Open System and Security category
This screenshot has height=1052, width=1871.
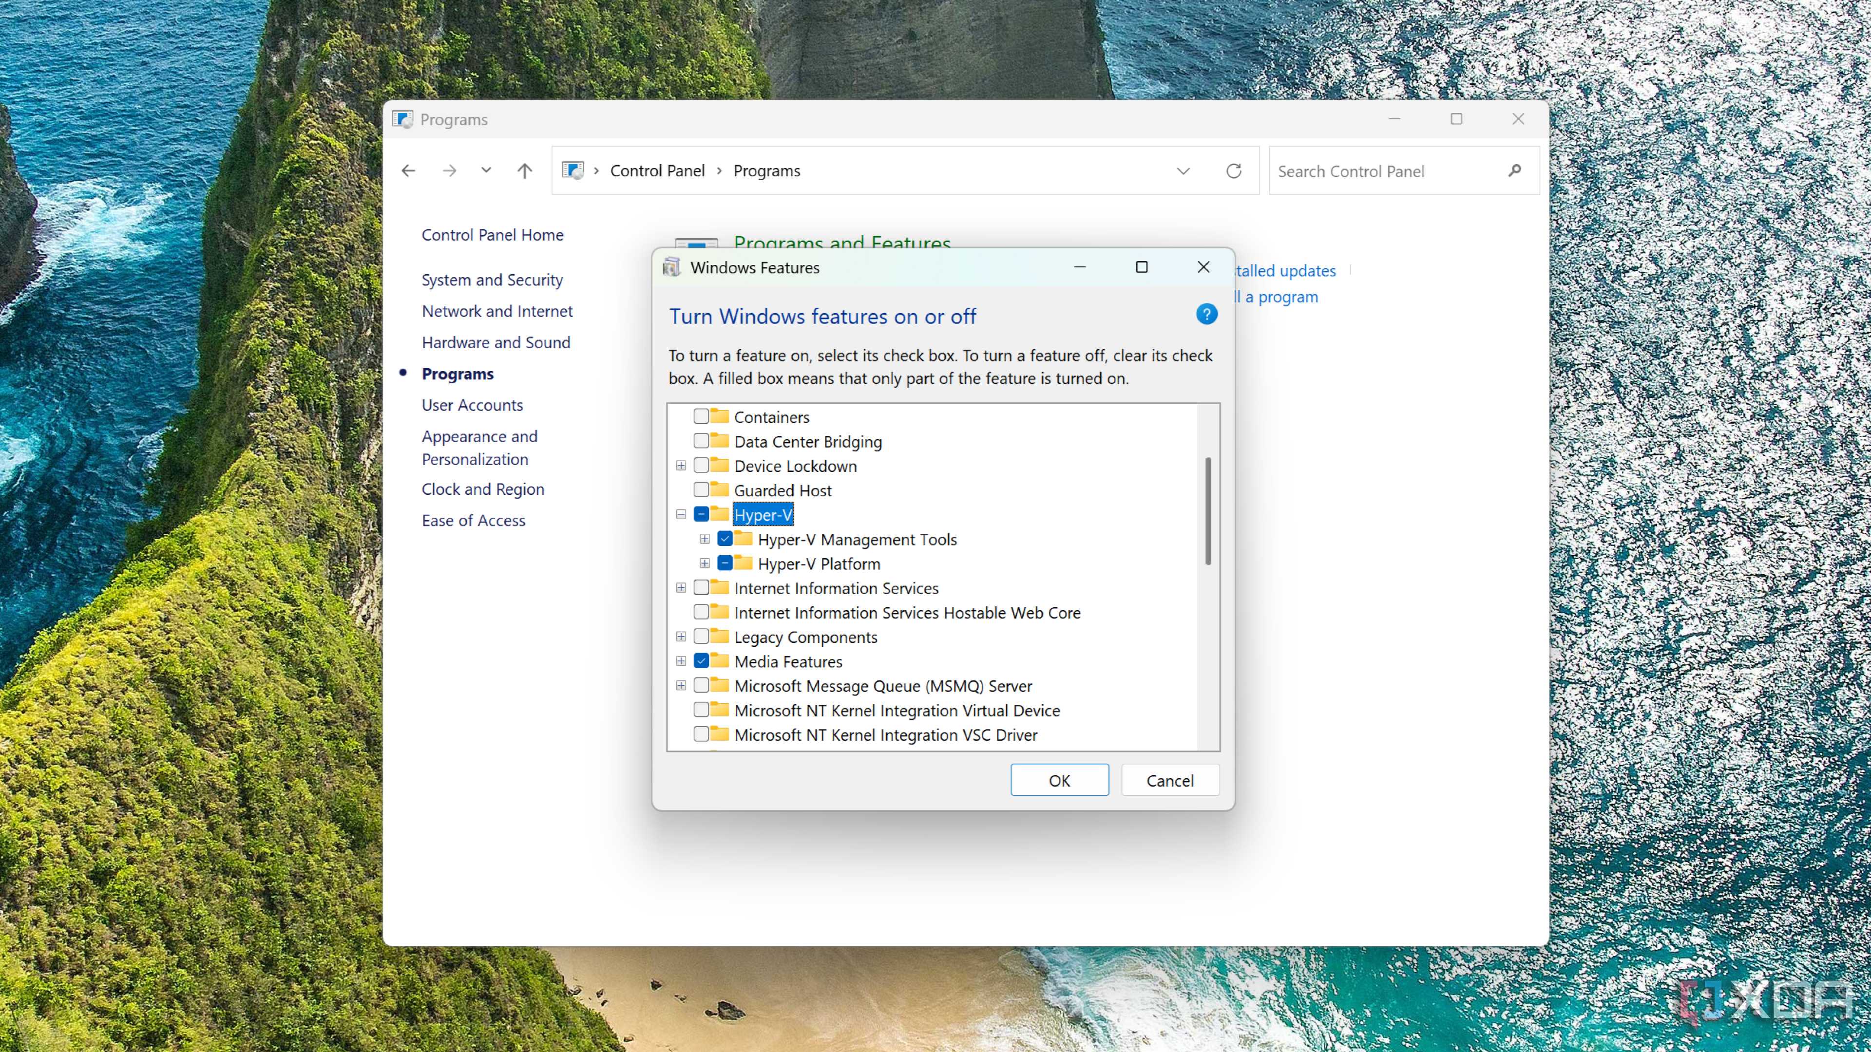pos(493,280)
